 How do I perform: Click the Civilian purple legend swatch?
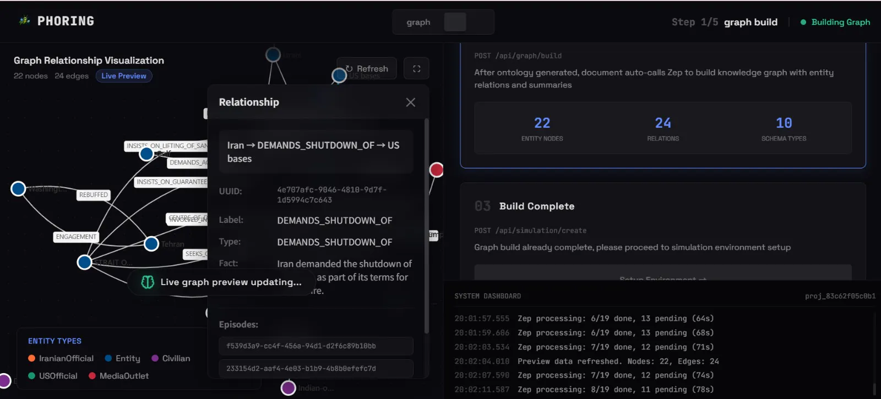(155, 358)
